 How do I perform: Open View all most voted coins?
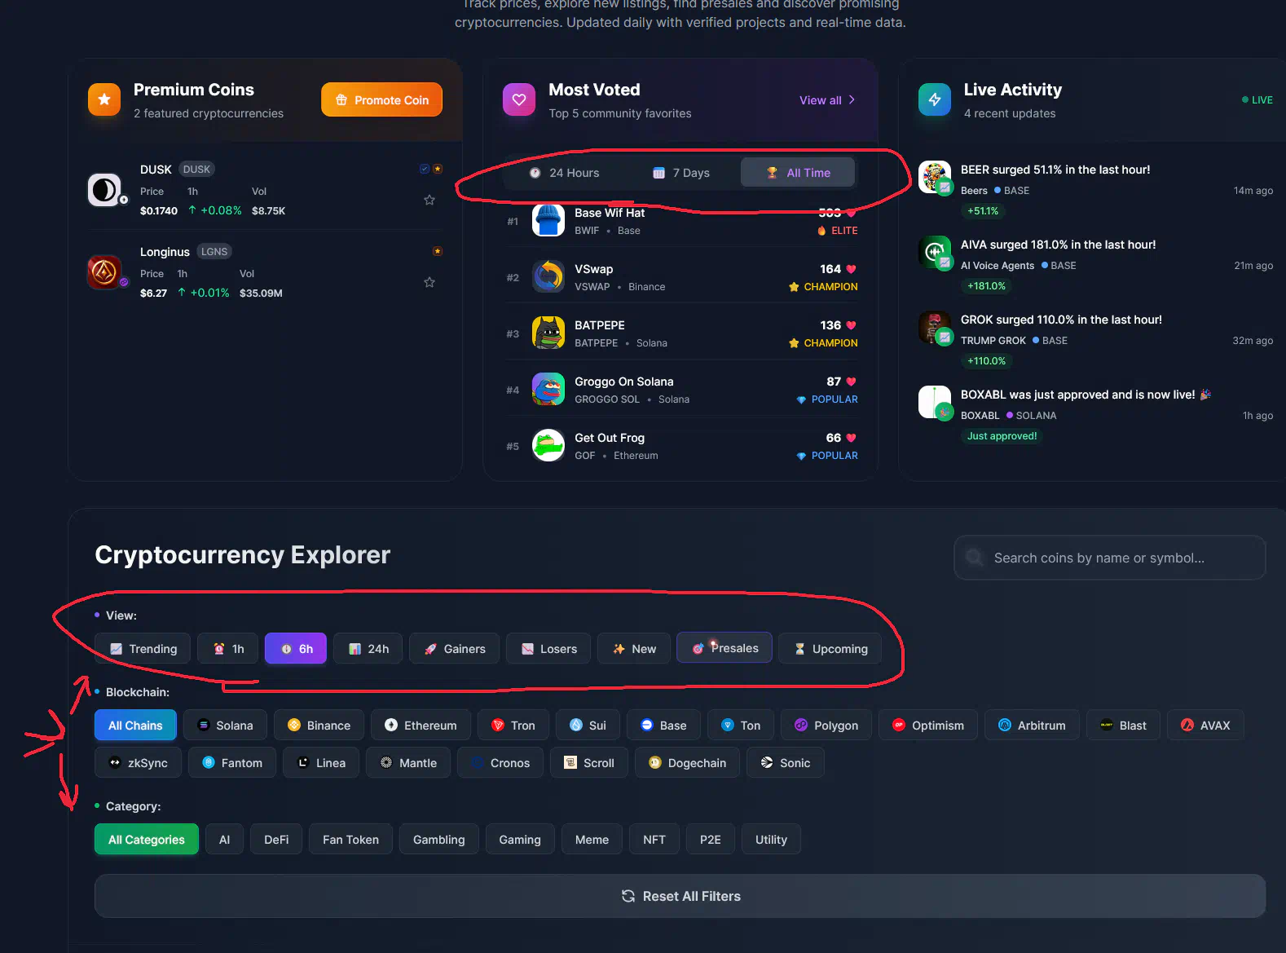coord(826,100)
